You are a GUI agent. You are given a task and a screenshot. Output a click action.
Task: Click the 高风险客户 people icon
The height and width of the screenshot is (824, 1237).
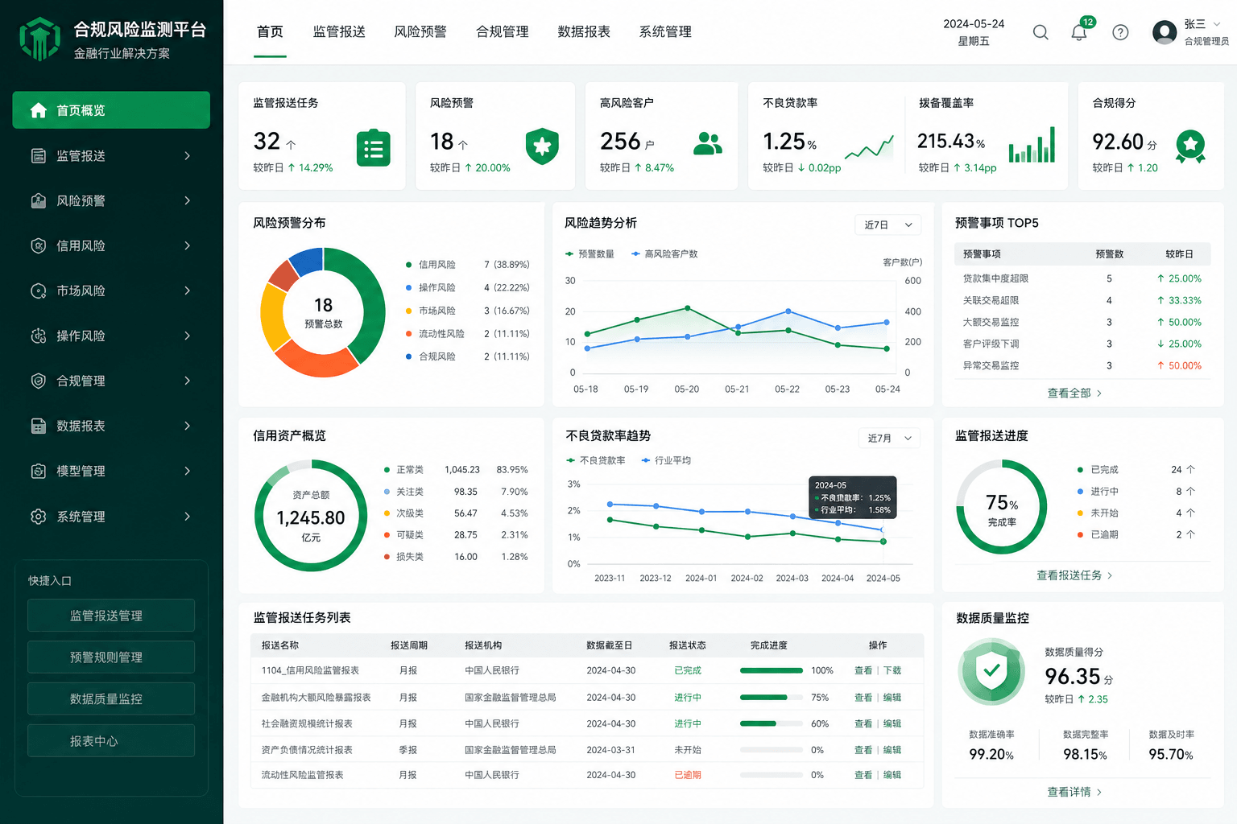click(x=707, y=143)
